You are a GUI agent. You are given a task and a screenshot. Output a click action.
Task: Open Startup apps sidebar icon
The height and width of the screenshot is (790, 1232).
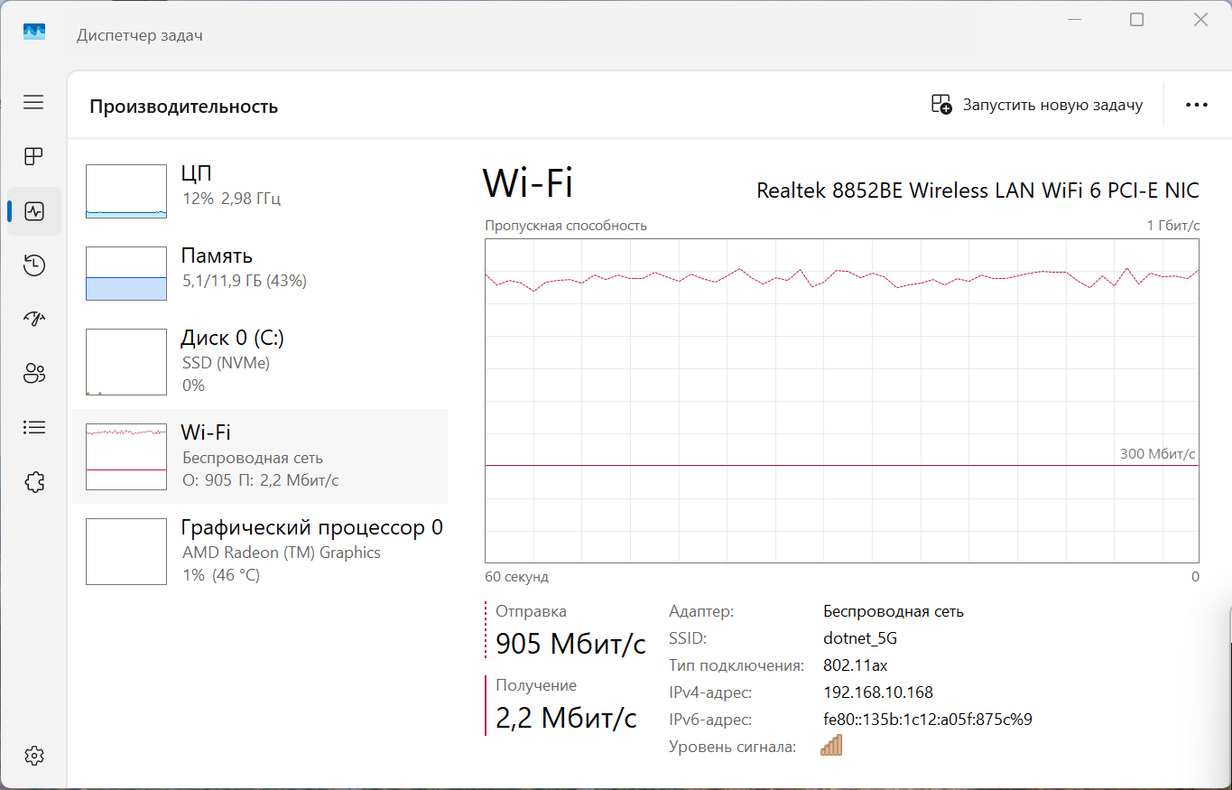(x=33, y=319)
